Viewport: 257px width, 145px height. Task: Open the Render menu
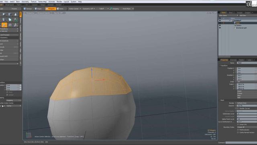59,2
